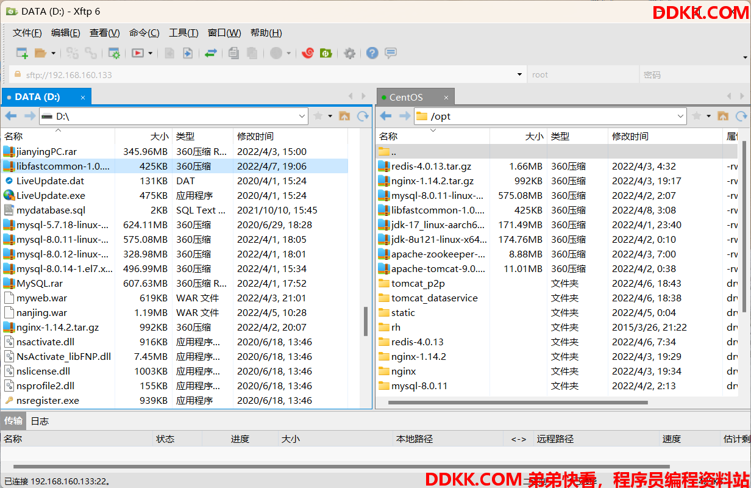Image resolution: width=751 pixels, height=488 pixels.
Task: Expand the /opt path dropdown
Action: click(x=681, y=116)
